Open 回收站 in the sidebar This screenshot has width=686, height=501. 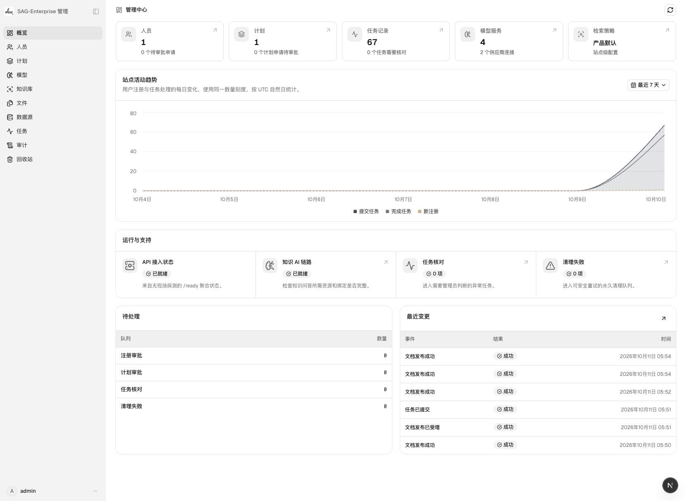(x=53, y=159)
